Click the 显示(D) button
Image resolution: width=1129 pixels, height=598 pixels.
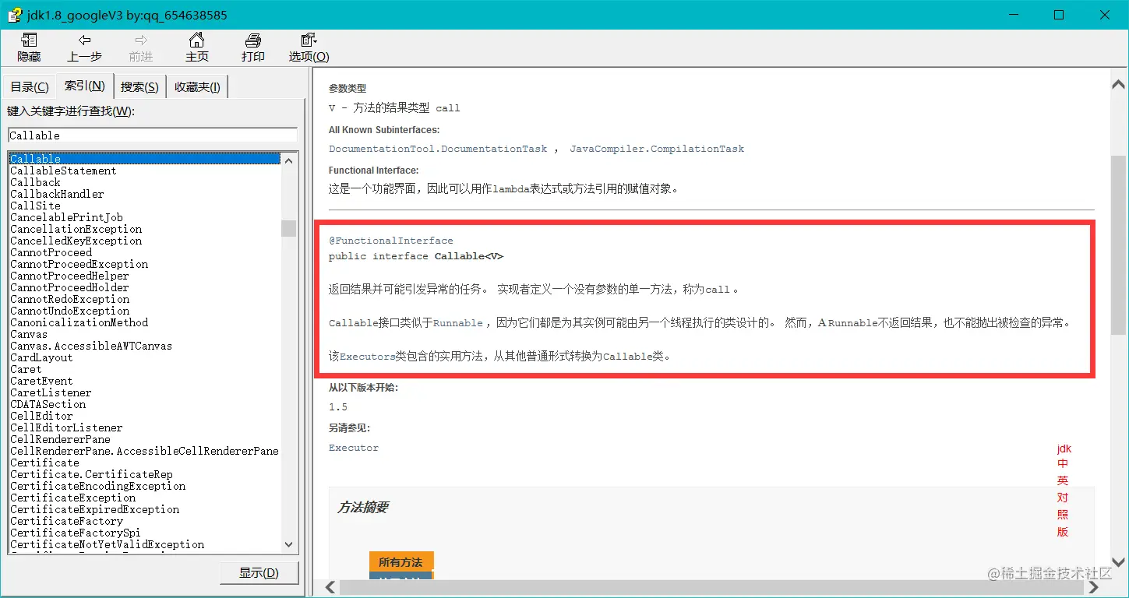coord(259,573)
